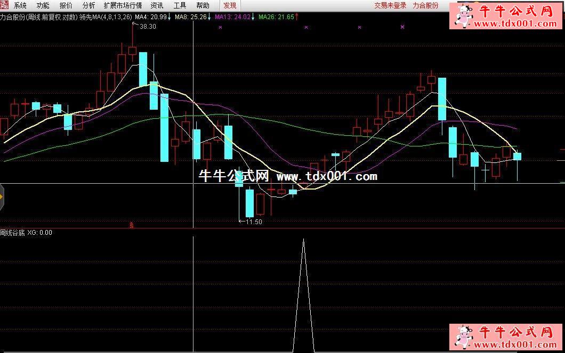Open the 资讯 menu
Viewport: 565px width, 353px height.
[157, 5]
